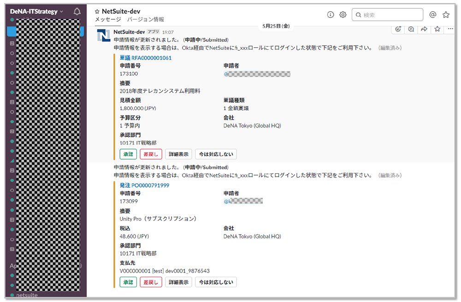461x302 pixels.
Task: Approve request RFA0000001061 with 承認
Action: [x=128, y=154]
